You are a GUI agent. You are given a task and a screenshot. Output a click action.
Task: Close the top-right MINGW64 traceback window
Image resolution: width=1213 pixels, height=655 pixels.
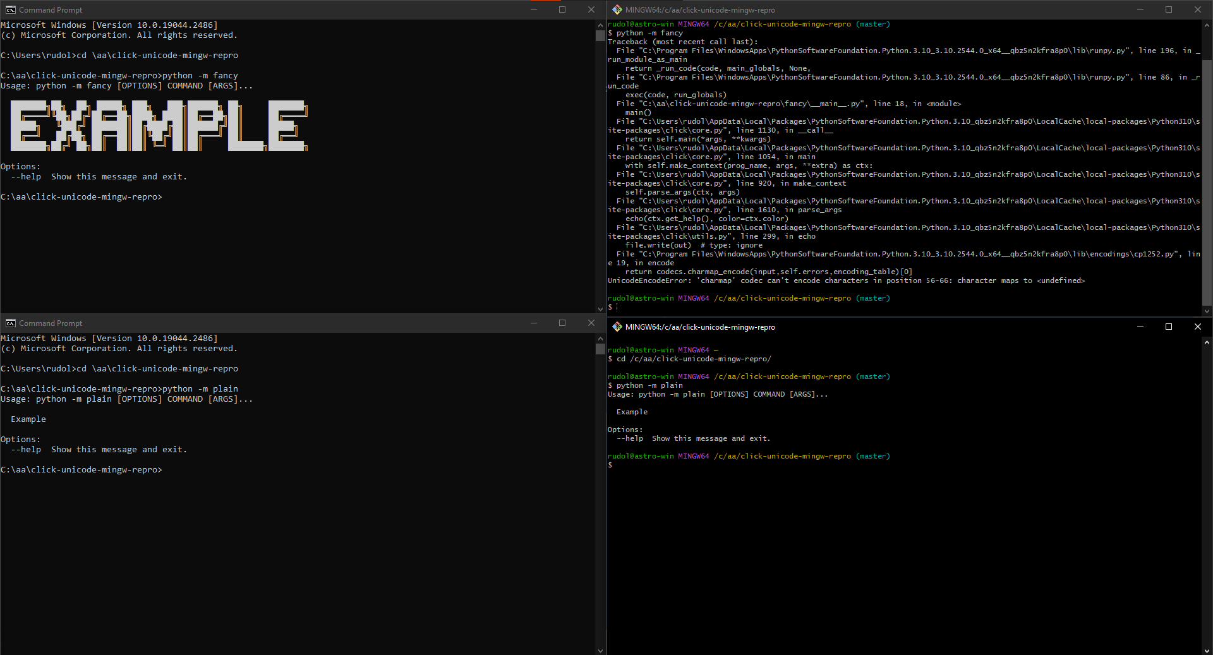click(1198, 10)
